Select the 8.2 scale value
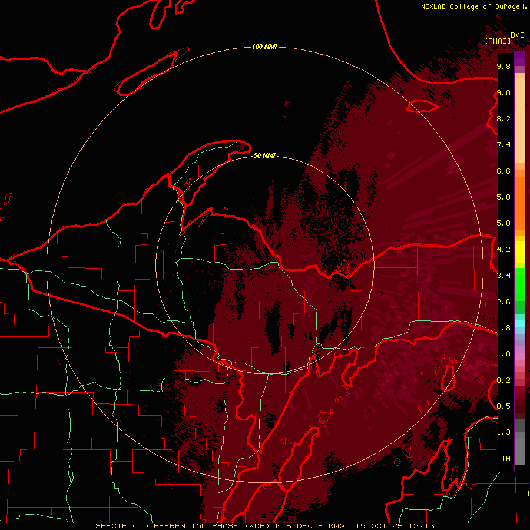 point(503,118)
